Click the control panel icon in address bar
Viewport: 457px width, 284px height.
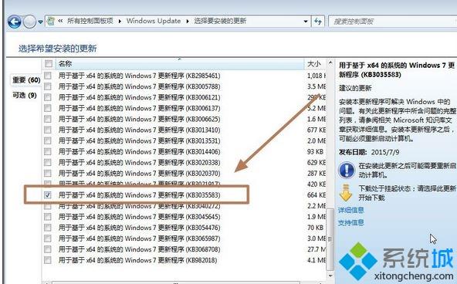click(51, 21)
